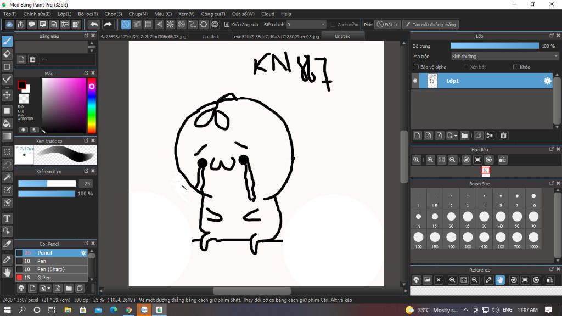
Task: Enable concentric circle snap guide
Action: click(x=181, y=24)
